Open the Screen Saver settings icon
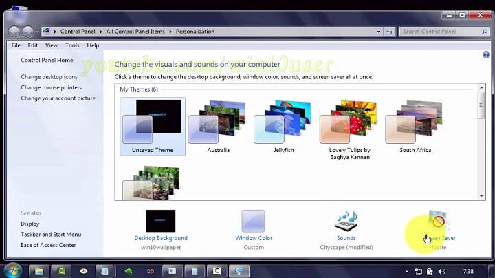The height and width of the screenshot is (278, 495). (x=439, y=221)
